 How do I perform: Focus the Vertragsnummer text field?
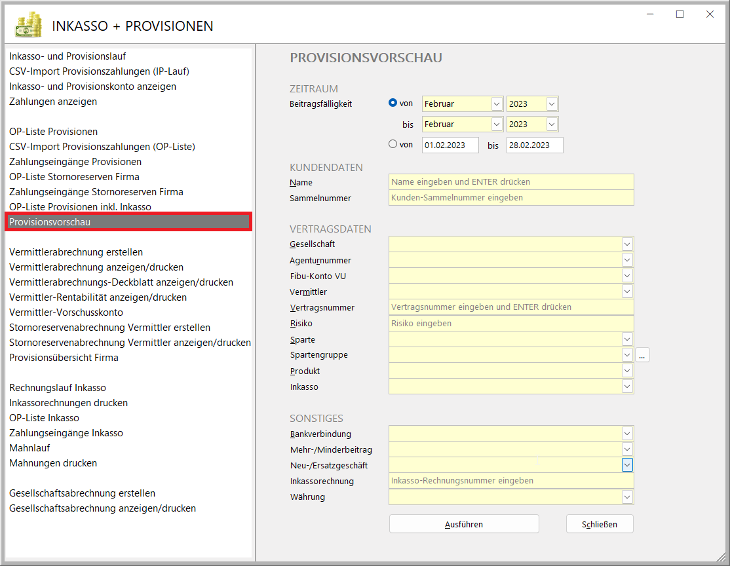[x=511, y=307]
